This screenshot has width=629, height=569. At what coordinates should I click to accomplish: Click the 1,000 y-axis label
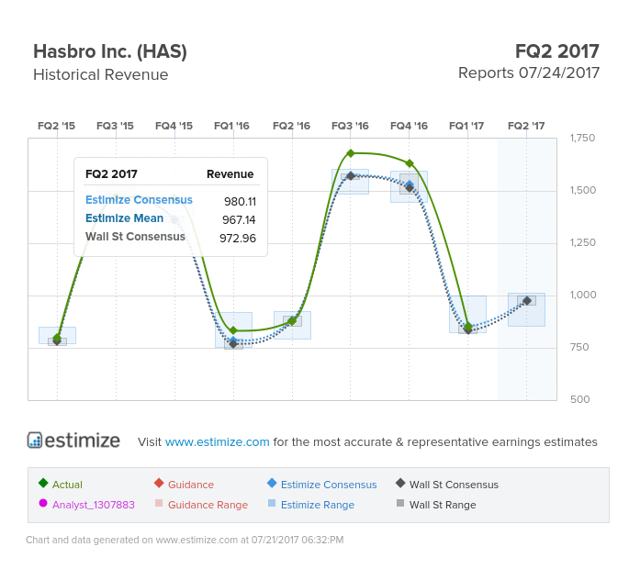click(583, 296)
